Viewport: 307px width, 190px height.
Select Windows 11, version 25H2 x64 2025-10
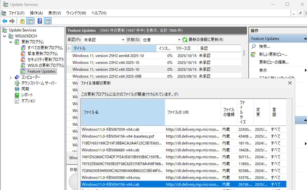click(x=153, y=70)
